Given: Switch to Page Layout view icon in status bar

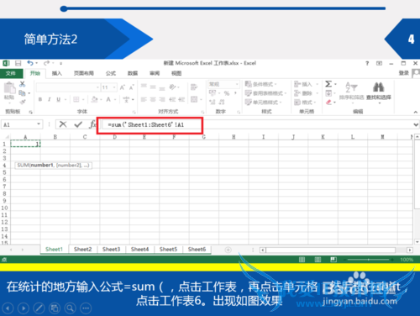Looking at the screenshot, I should [x=318, y=260].
